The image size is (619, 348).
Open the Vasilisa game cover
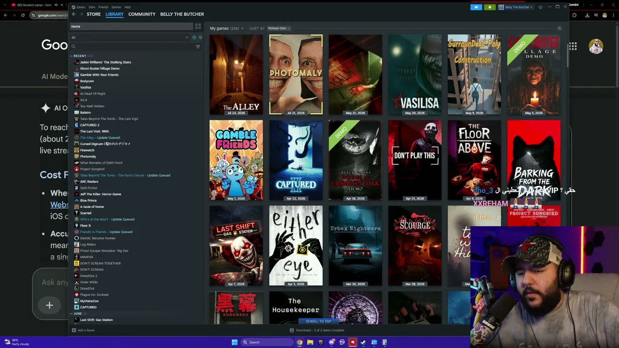[x=415, y=74]
